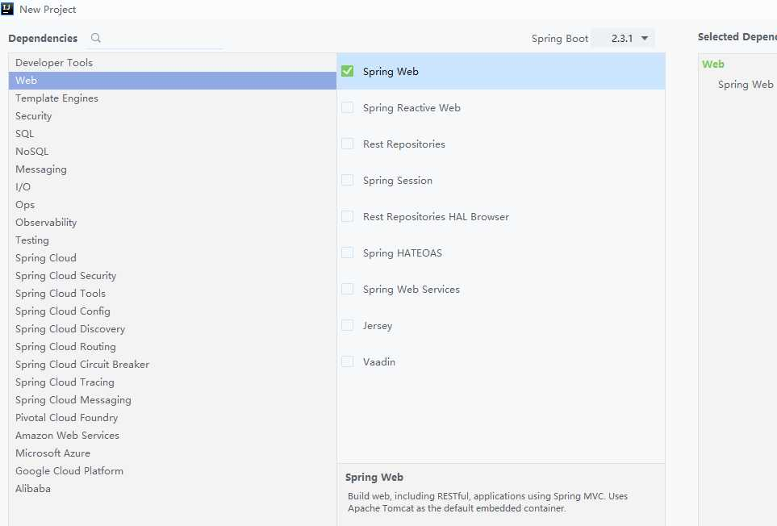
Task: Click Rest Repositories HAL Browser label
Action: click(x=436, y=217)
